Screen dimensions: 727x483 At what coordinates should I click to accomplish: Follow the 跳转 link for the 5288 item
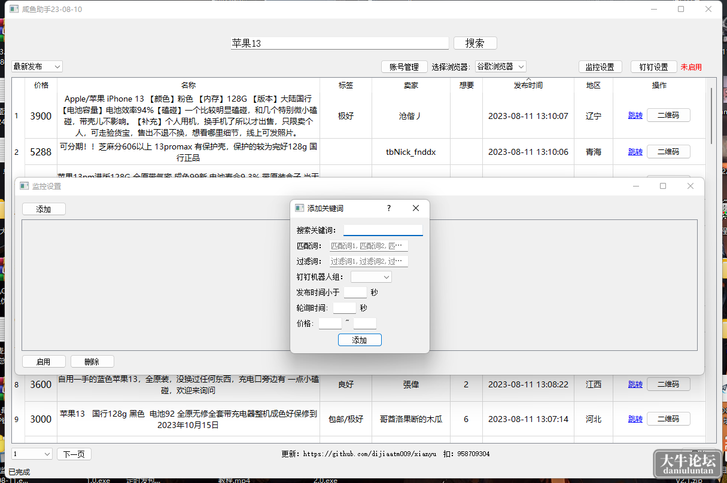[635, 152]
